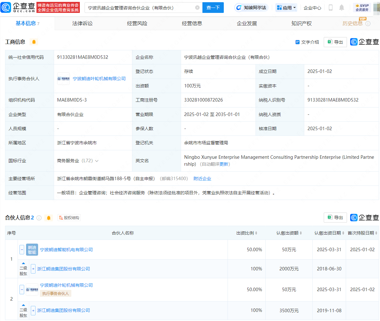The image size is (380, 321).
Task: Expand 浙江朗迪集团 under partner row 2
Action: 33,311
